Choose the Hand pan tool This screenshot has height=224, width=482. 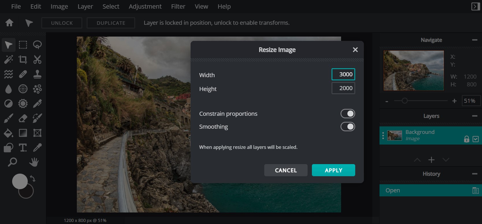[x=34, y=162]
